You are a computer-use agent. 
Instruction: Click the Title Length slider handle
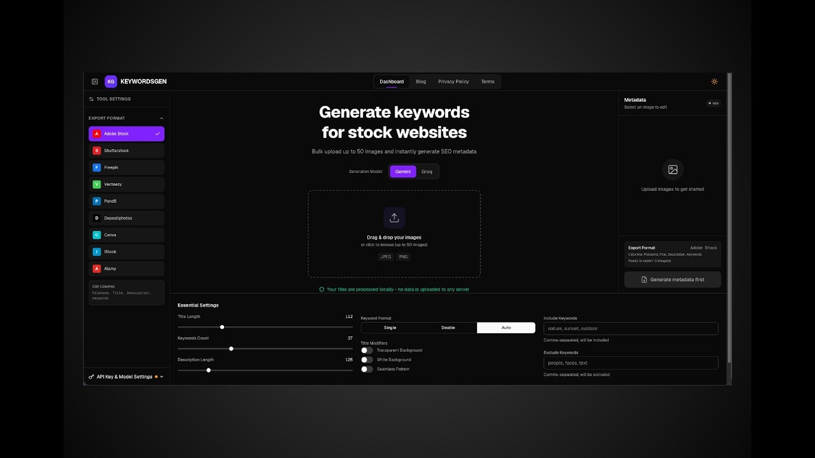pos(222,327)
